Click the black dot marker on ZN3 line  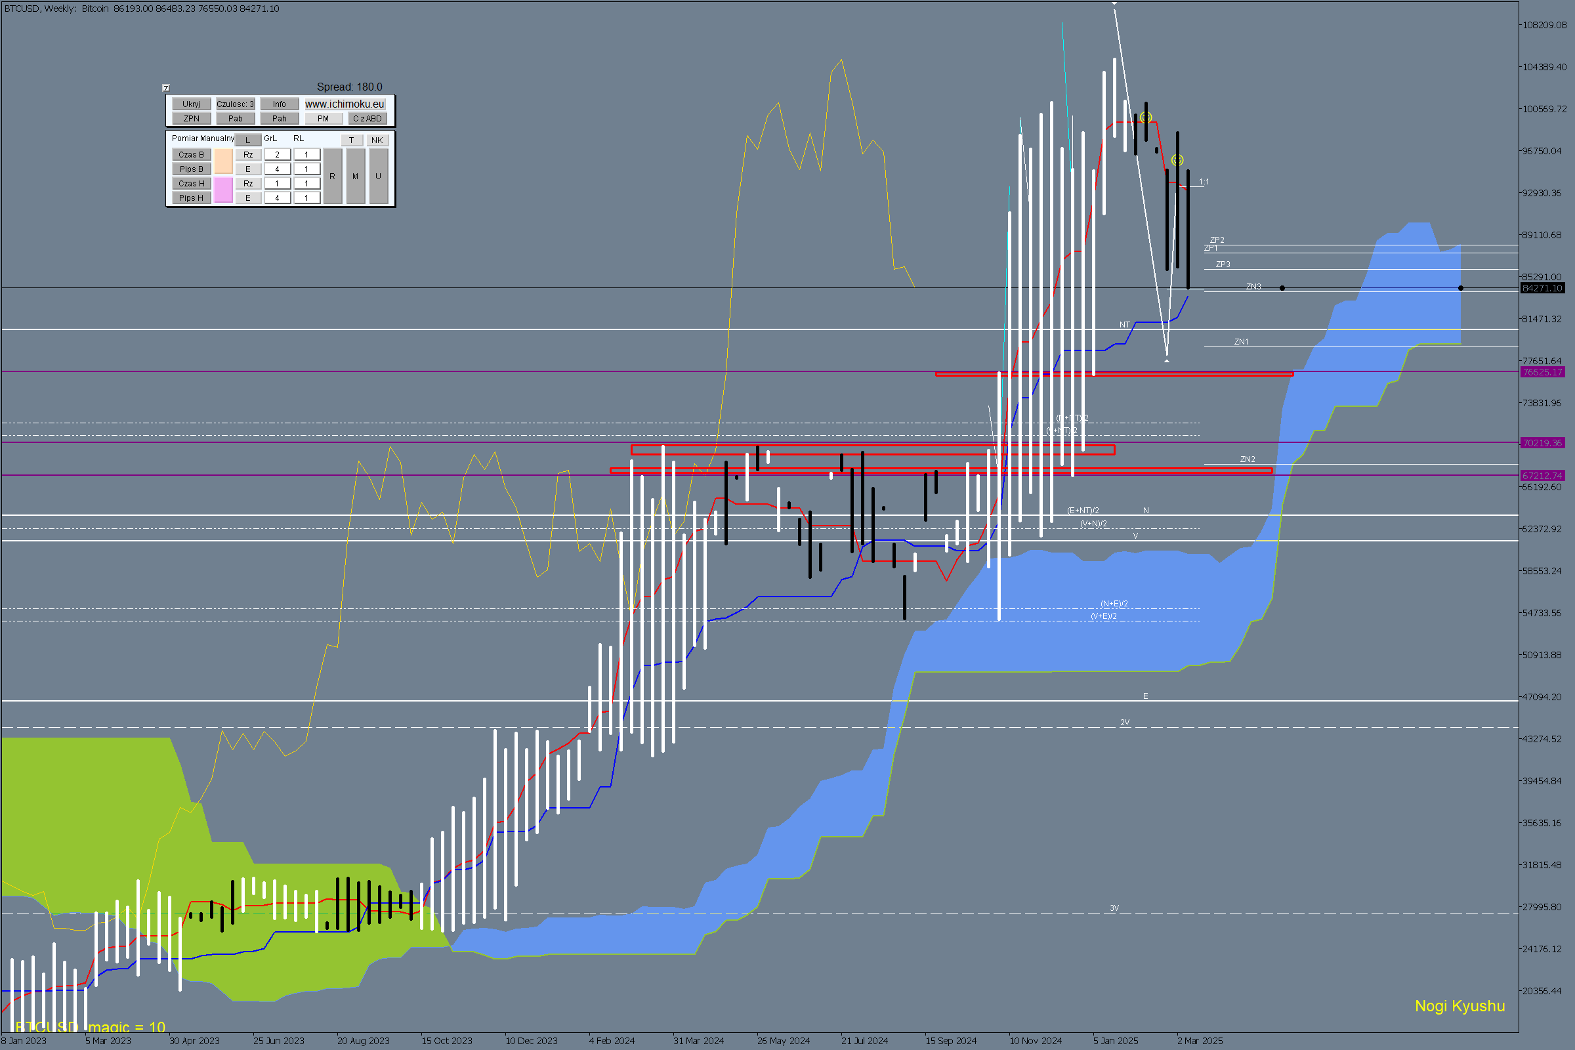coord(1282,288)
